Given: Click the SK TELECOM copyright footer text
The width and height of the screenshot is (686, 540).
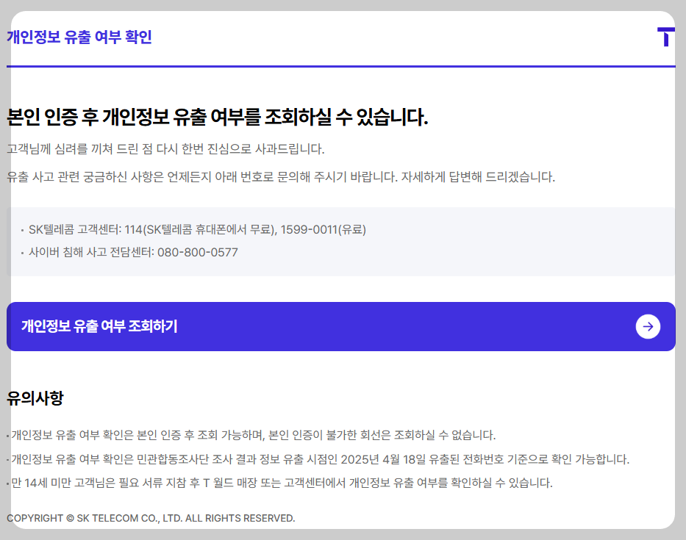Looking at the screenshot, I should click(151, 518).
